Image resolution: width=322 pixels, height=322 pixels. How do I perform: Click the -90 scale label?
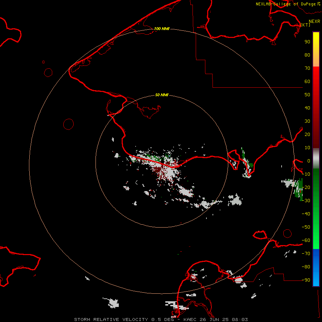point(306,280)
